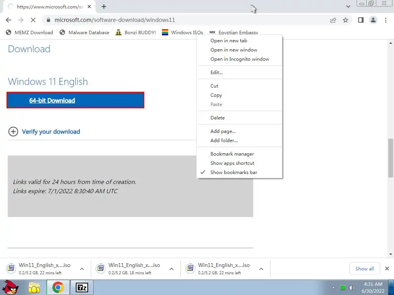Choose Open in new tab
Viewport: 394px width, 295px height.
click(239, 41)
